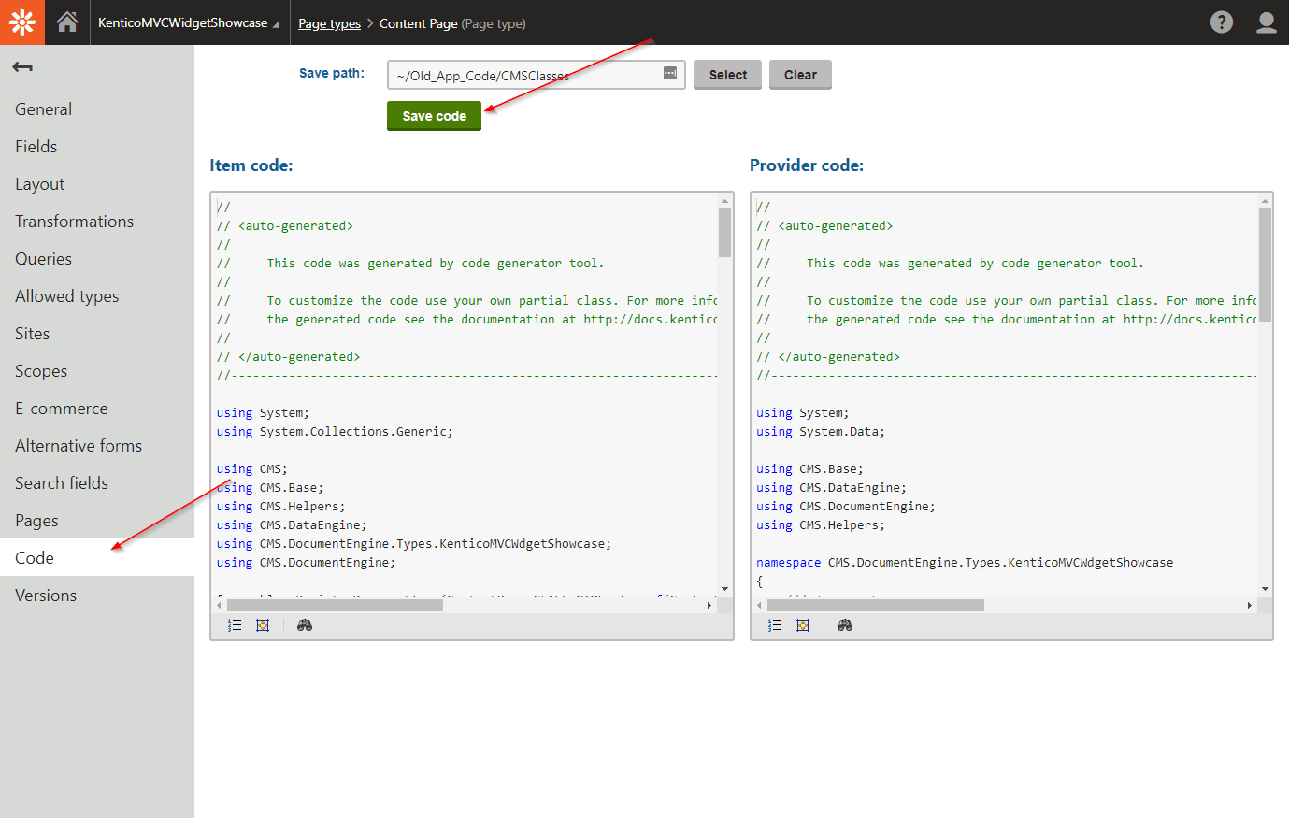
Task: Switch to the Pages tab
Action: click(97, 521)
